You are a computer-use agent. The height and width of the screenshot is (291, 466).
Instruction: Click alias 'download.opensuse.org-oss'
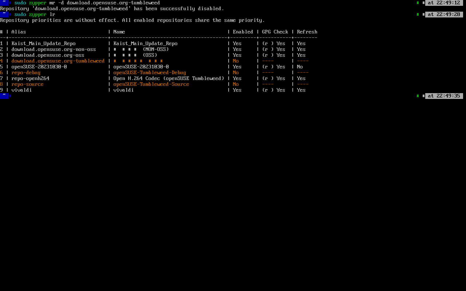coord(48,55)
